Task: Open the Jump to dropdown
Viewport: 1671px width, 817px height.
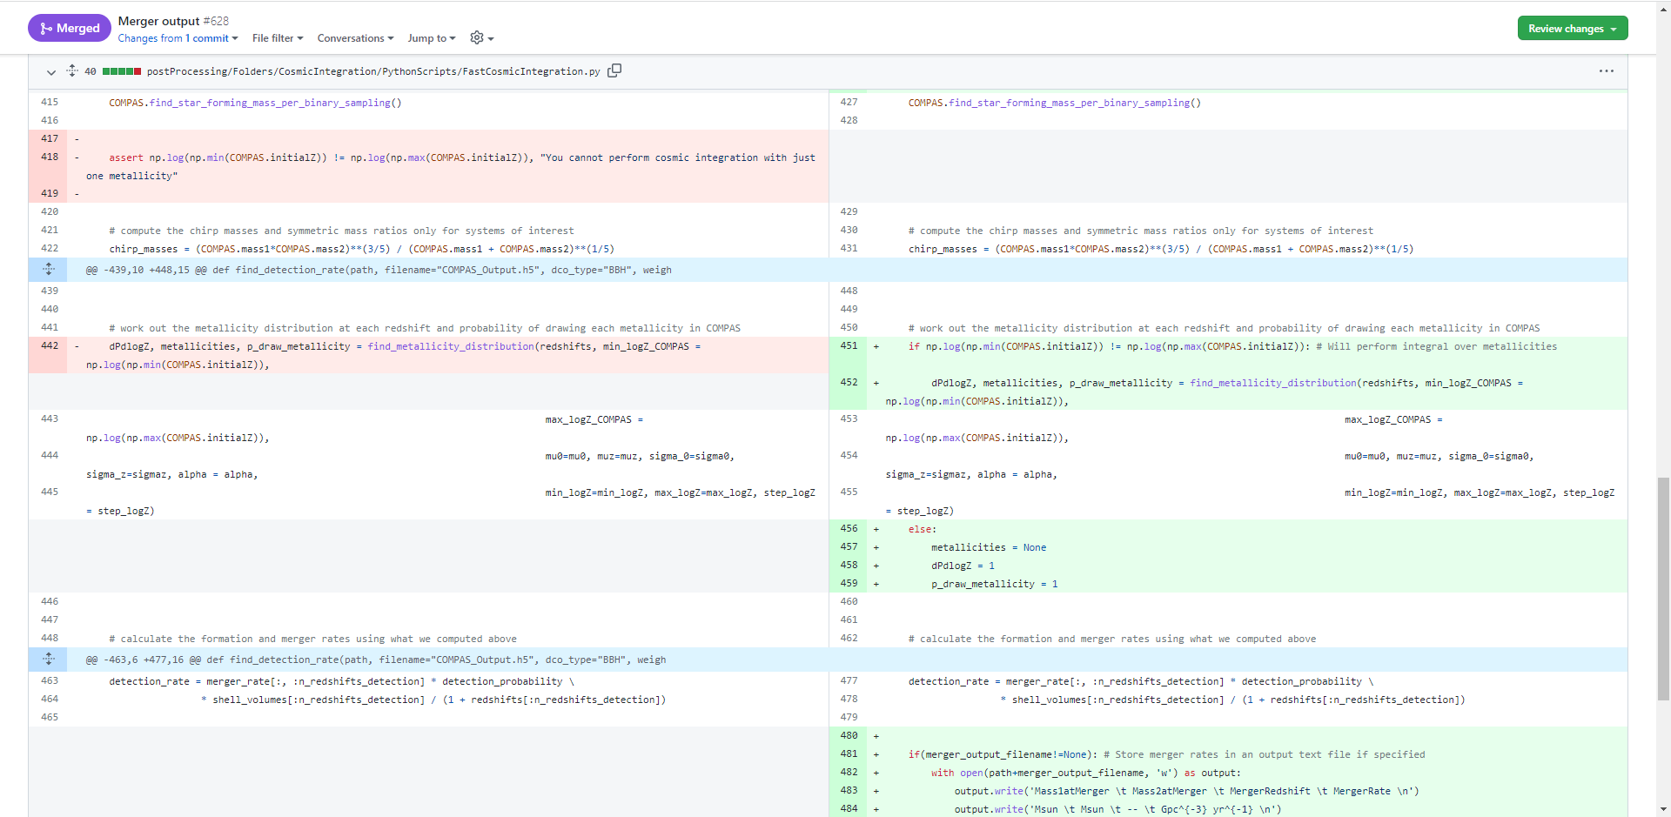Action: (x=431, y=38)
